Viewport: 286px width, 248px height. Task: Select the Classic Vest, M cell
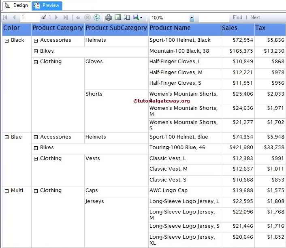click(185, 170)
